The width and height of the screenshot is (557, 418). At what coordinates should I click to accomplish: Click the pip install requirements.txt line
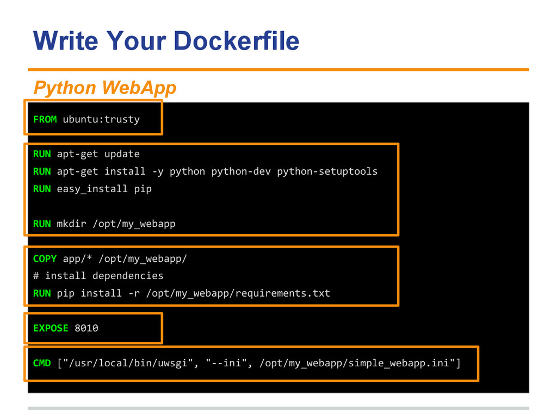182,293
